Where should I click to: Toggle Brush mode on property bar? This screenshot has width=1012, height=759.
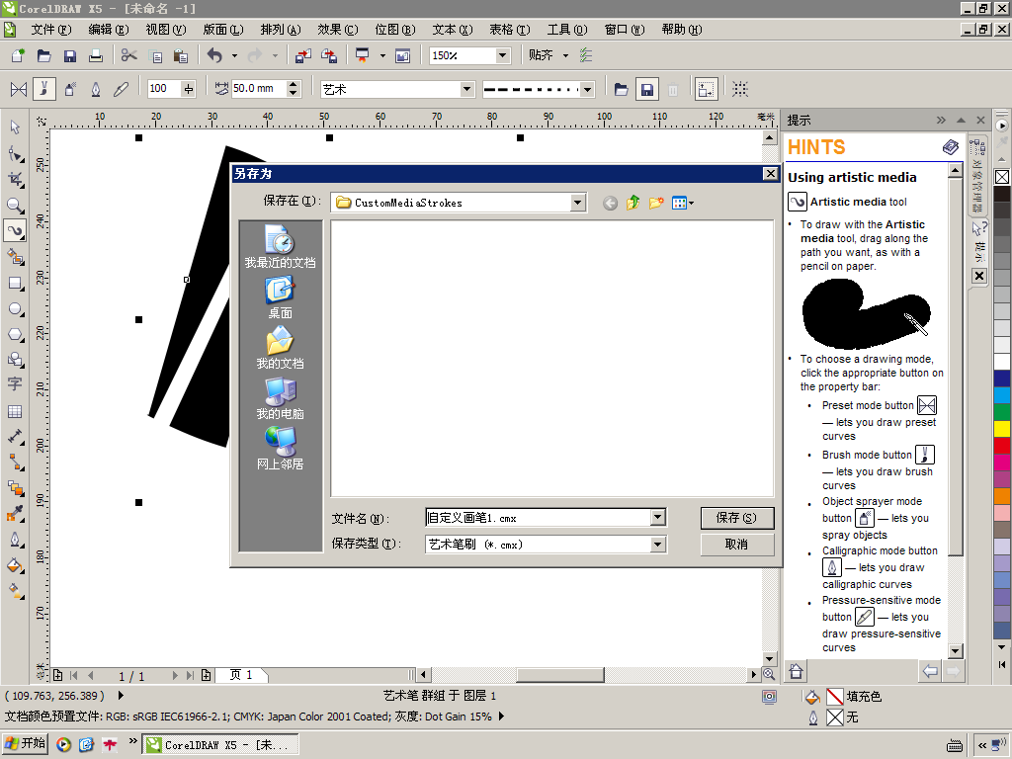point(43,89)
